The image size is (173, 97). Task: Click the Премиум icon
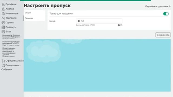3,27
